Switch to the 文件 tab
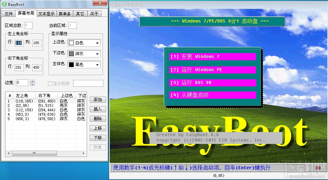This screenshot has width=328, height=180. coord(8,14)
